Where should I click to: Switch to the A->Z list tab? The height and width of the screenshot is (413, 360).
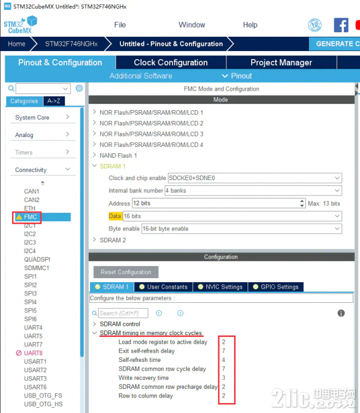point(54,101)
